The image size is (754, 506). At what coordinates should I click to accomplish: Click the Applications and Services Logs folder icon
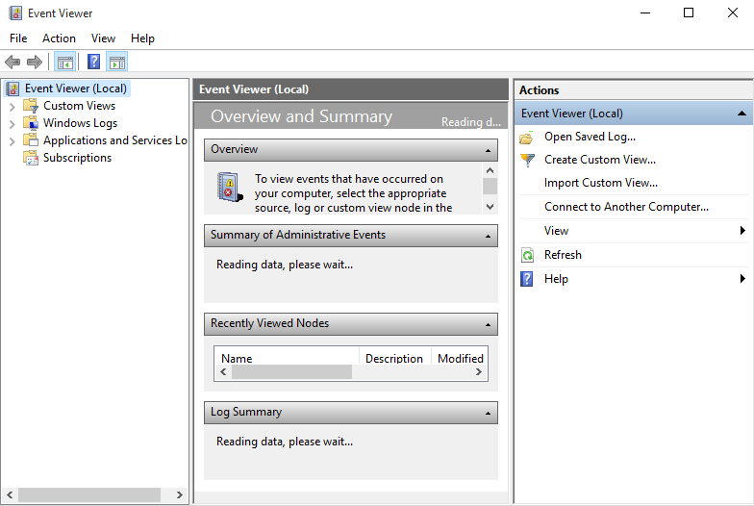coord(31,140)
